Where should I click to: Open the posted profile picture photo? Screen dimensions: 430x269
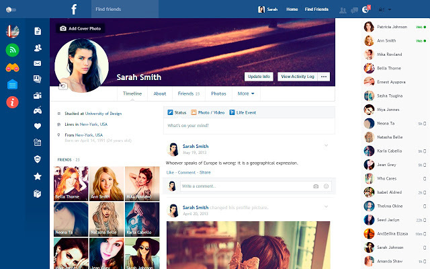(249, 245)
